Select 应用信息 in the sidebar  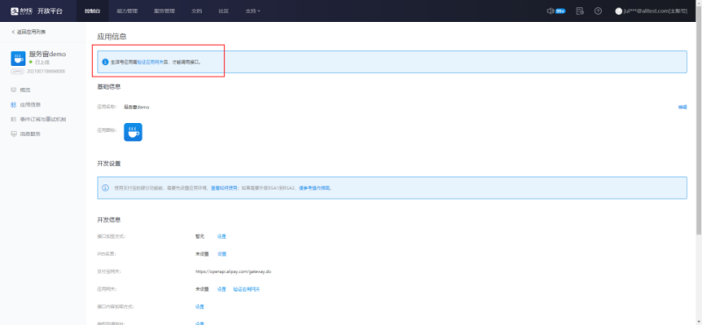click(31, 105)
